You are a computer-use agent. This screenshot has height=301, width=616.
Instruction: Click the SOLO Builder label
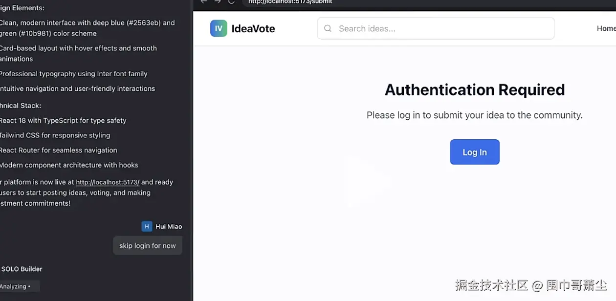point(22,269)
